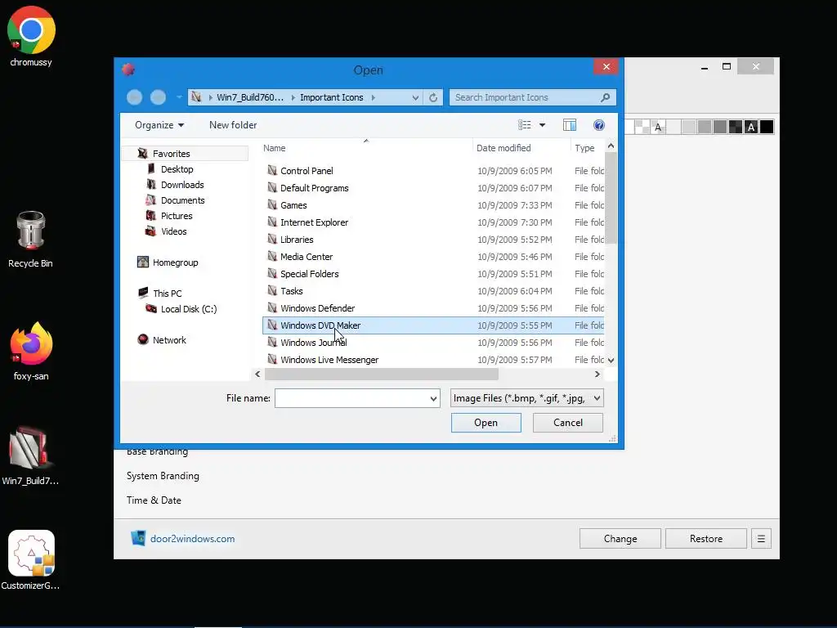Click the Forward navigation button in Open dialog

[x=158, y=97]
